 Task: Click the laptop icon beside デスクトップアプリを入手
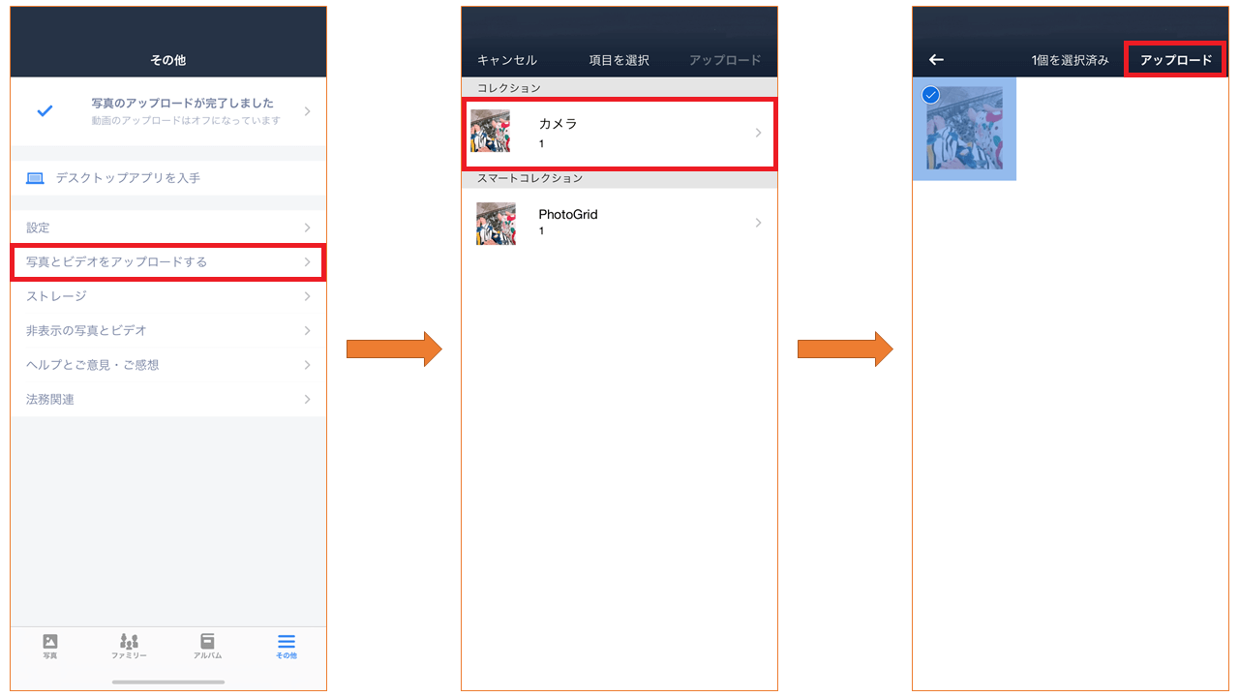(x=36, y=178)
